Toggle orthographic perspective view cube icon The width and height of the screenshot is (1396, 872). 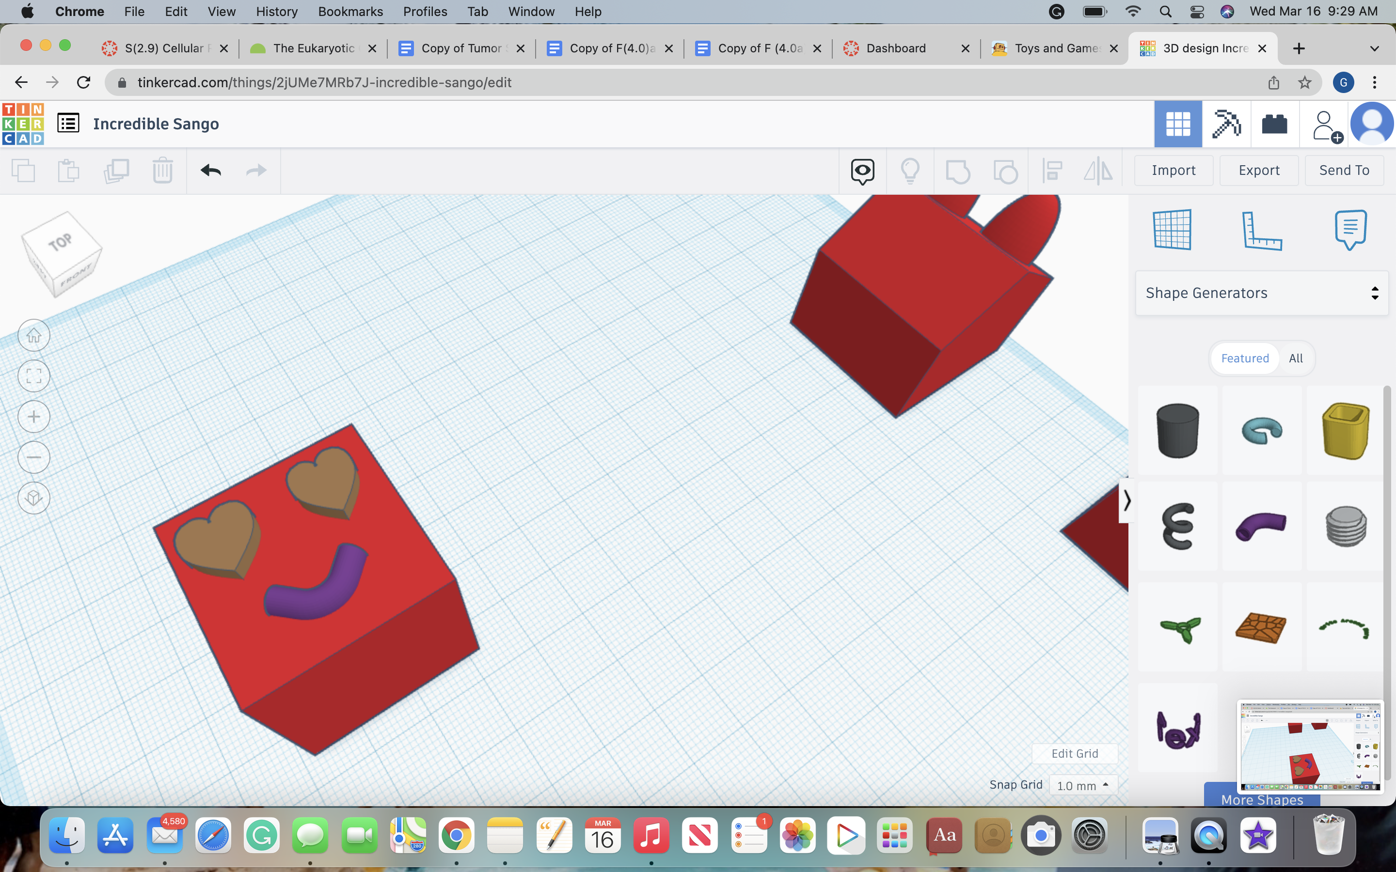(34, 498)
